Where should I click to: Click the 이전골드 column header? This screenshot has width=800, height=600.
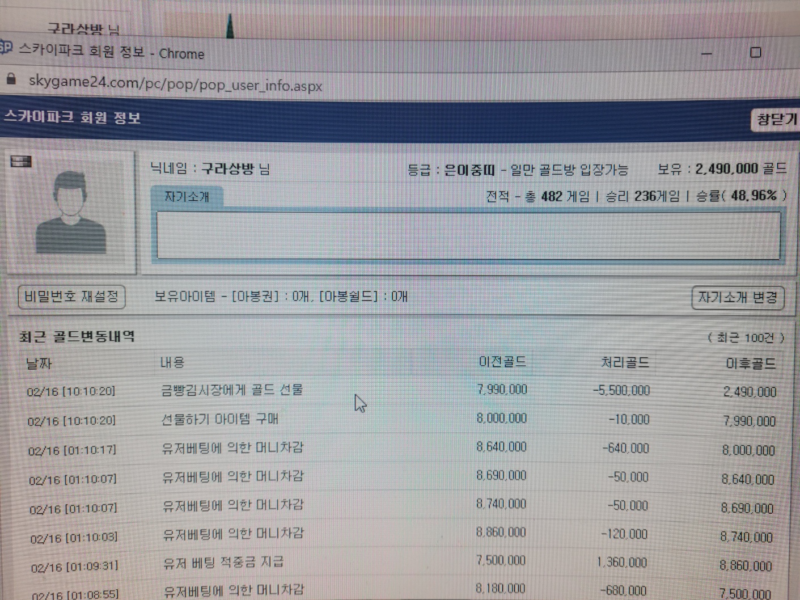point(502,361)
